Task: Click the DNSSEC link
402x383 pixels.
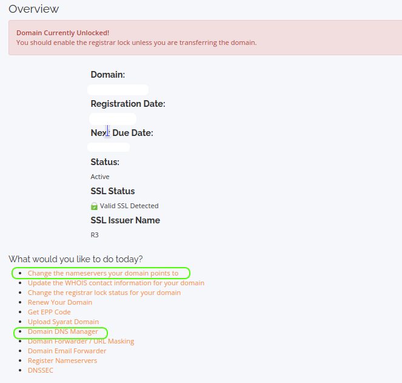Action: point(40,370)
